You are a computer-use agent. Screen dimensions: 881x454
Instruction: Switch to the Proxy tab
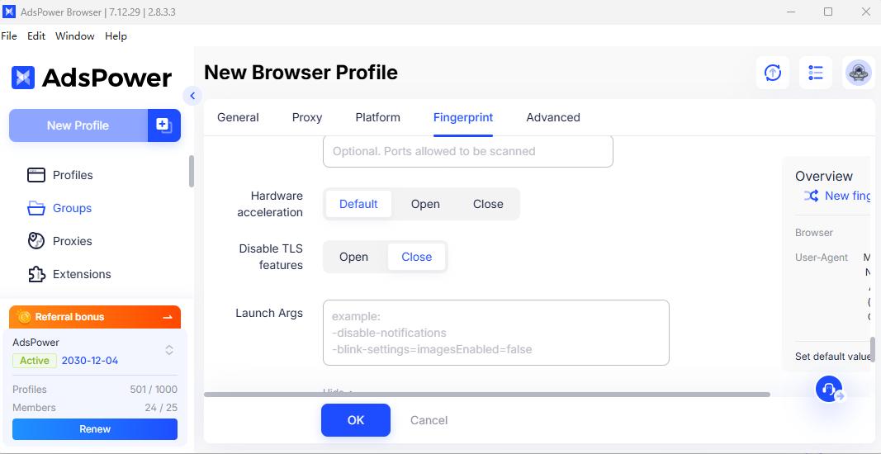(307, 117)
